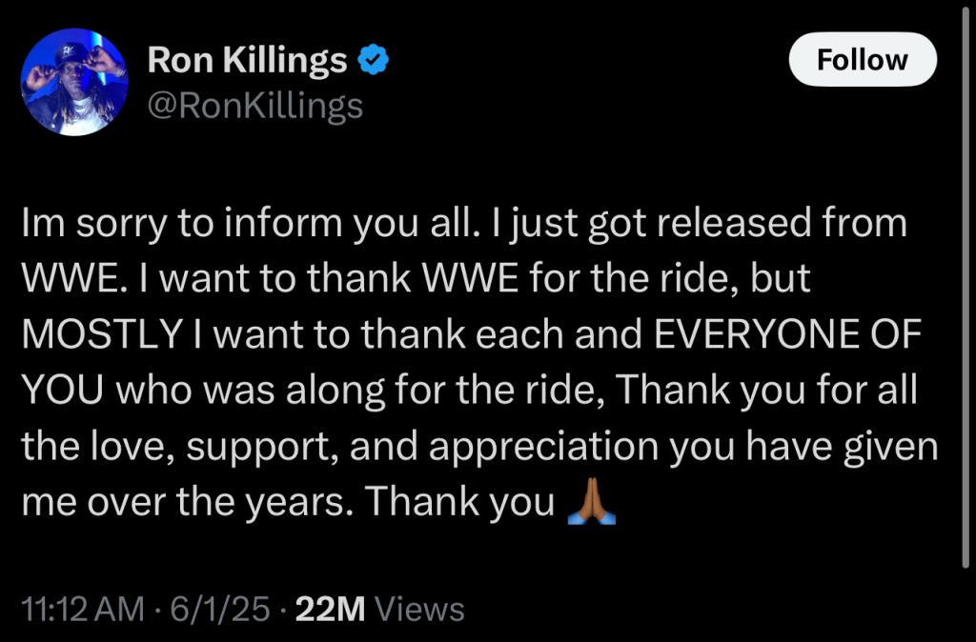Click the word Views beside 22M
This screenshot has width=976, height=642.
click(x=418, y=609)
